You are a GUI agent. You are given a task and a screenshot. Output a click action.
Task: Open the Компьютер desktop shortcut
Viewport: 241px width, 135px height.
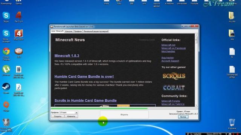coord(6,2)
